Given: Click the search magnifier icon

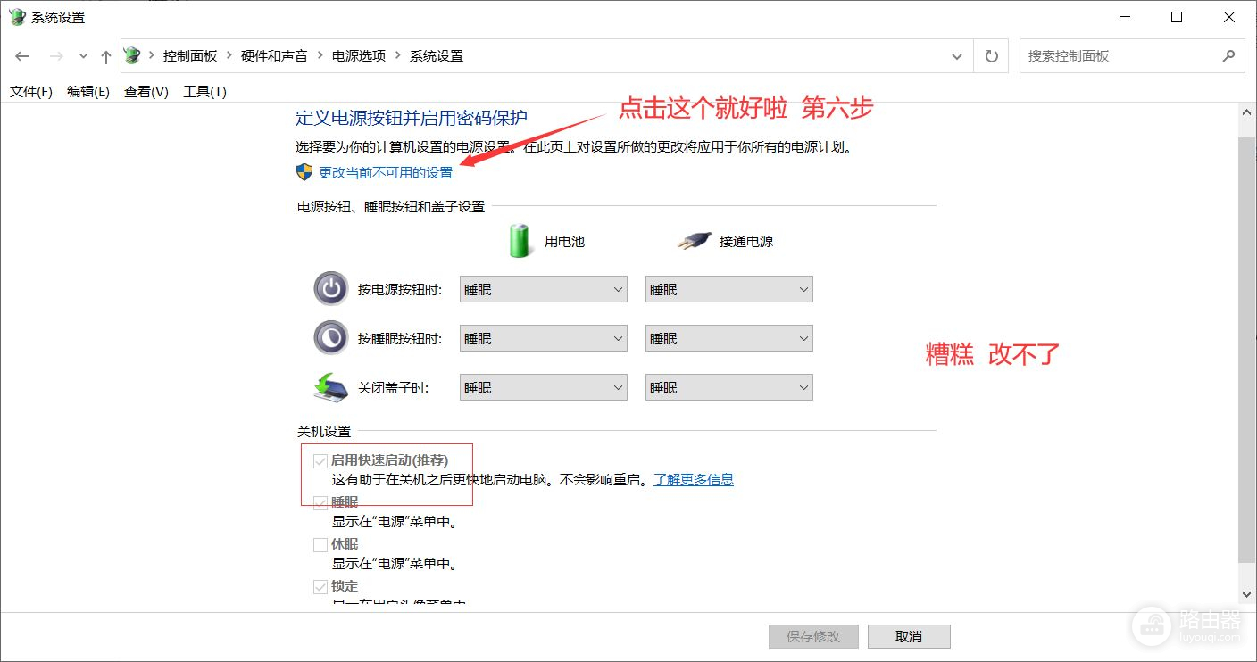Looking at the screenshot, I should point(1229,55).
